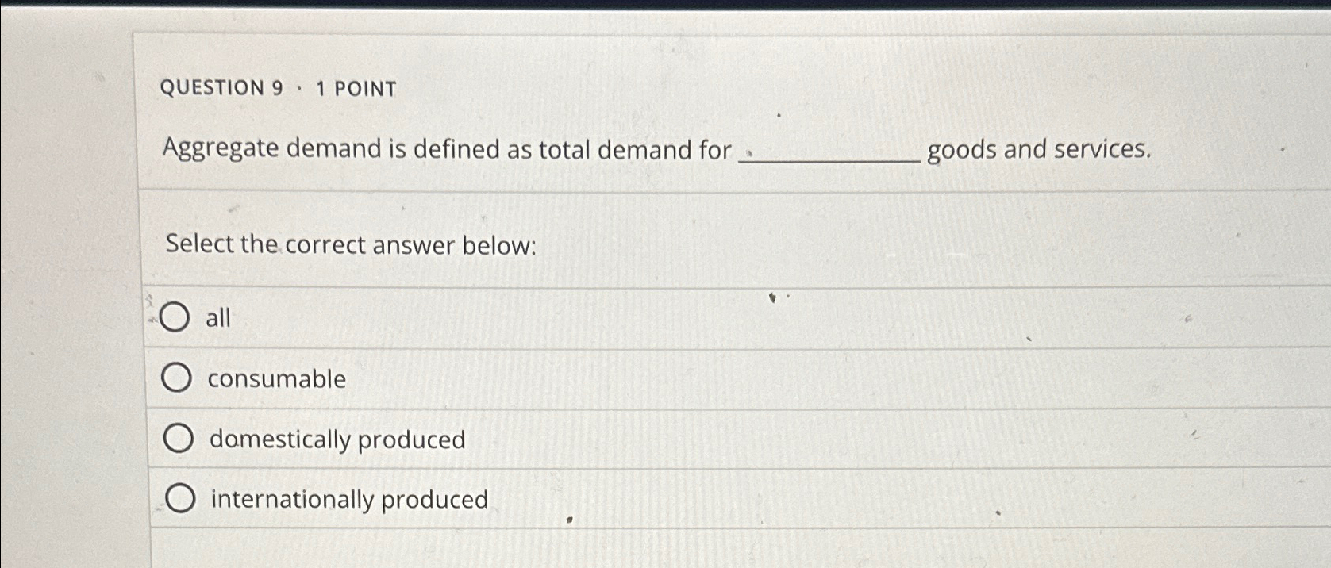The height and width of the screenshot is (568, 1331).
Task: Click the row containing 'consumable'
Action: tap(556, 378)
